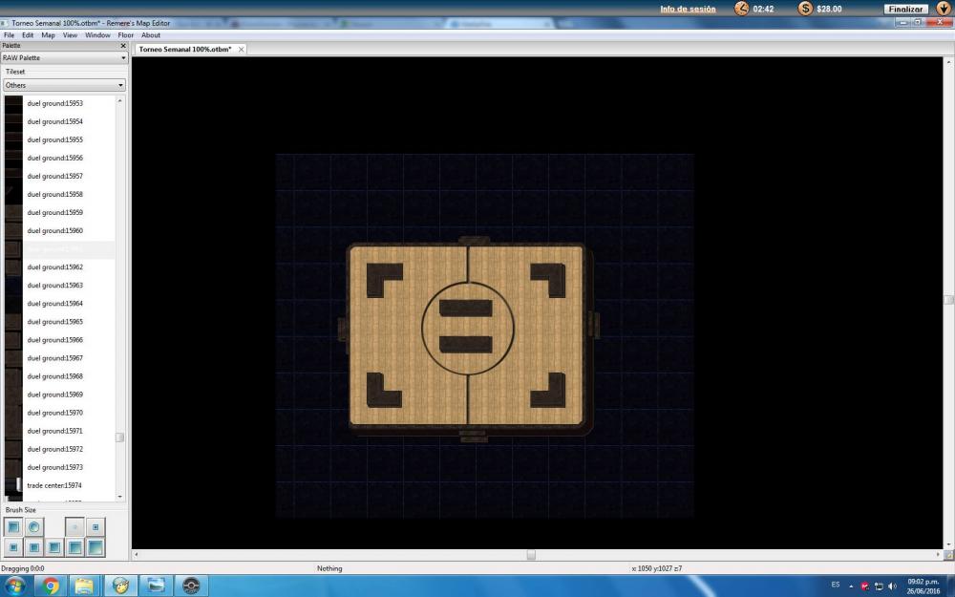The width and height of the screenshot is (955, 597).
Task: Click the map canvas scroll-up arrow
Action: (948, 61)
